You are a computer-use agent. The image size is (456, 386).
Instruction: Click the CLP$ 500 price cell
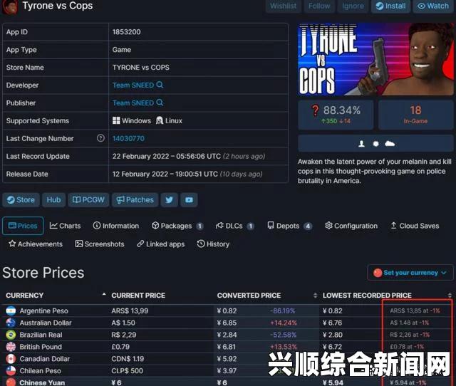(127, 371)
